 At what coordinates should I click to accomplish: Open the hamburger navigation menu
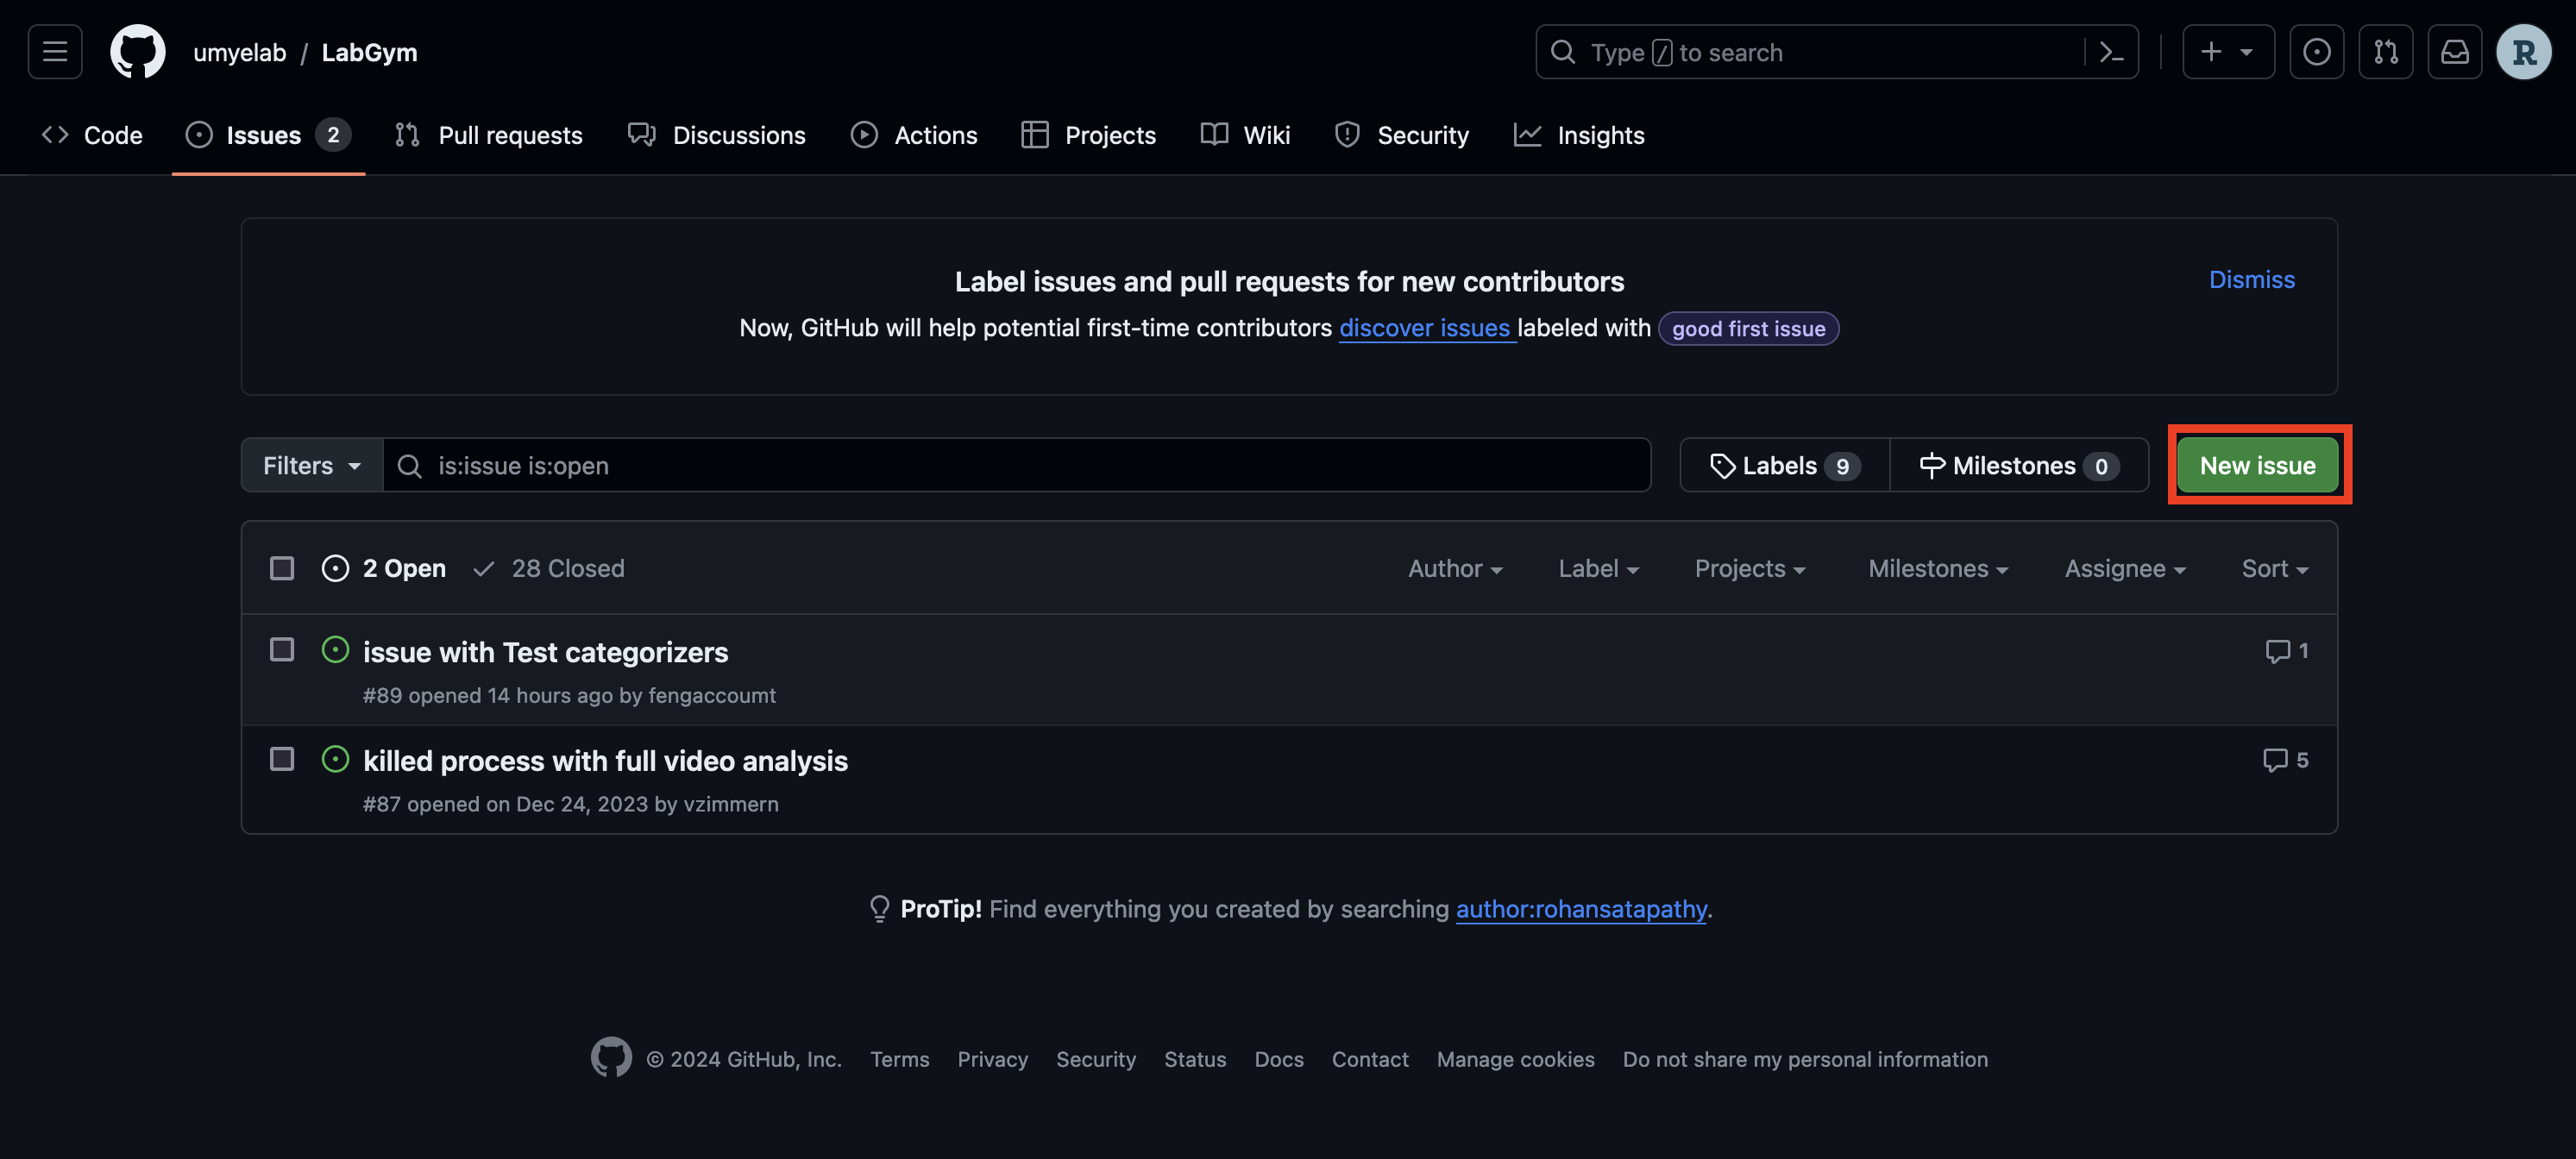[55, 52]
